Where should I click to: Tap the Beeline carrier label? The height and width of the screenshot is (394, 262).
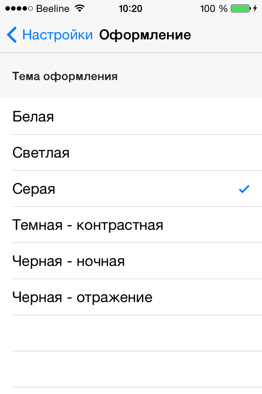click(53, 9)
